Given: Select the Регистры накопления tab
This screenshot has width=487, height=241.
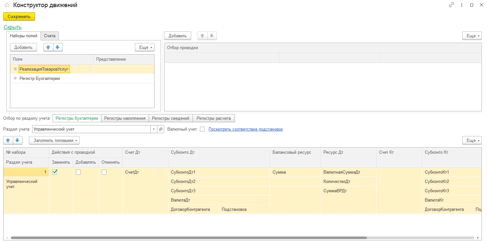Looking at the screenshot, I should [125, 118].
